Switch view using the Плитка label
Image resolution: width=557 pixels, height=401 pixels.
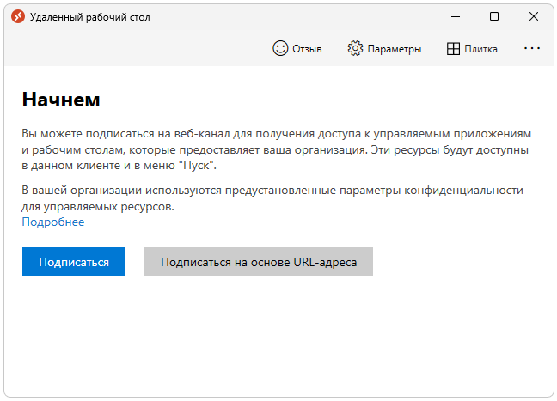481,49
